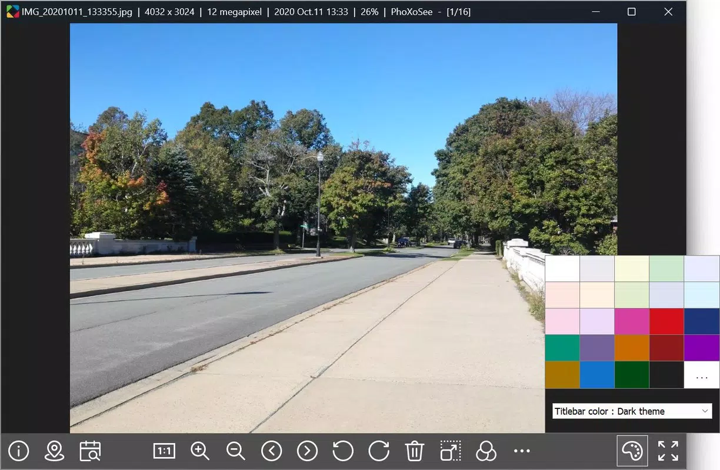Toggle the color palette theme button
The height and width of the screenshot is (470, 720).
[632, 451]
